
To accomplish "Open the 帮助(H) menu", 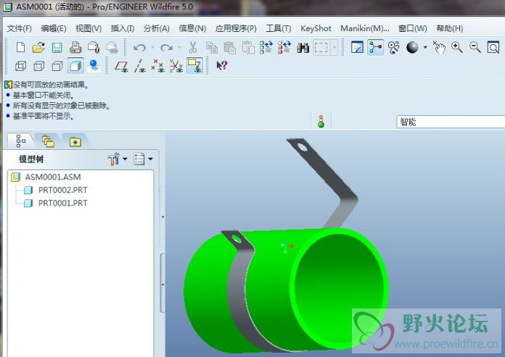I will click(x=450, y=28).
